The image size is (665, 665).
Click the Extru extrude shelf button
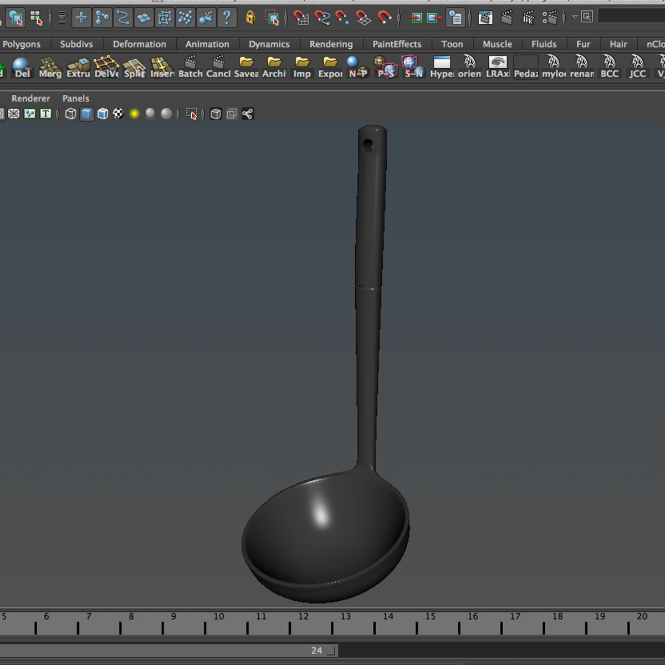[78, 67]
